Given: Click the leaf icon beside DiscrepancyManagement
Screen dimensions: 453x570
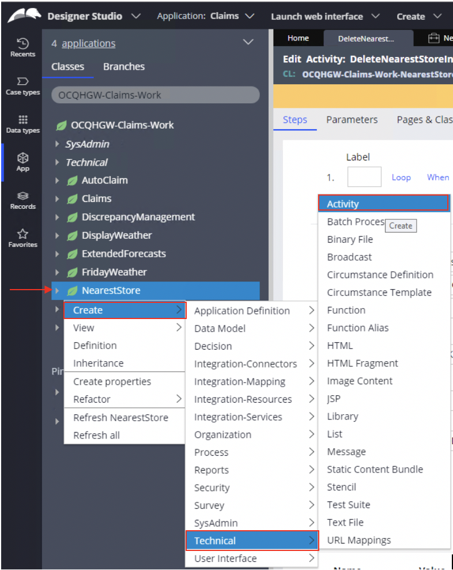Looking at the screenshot, I should point(72,217).
